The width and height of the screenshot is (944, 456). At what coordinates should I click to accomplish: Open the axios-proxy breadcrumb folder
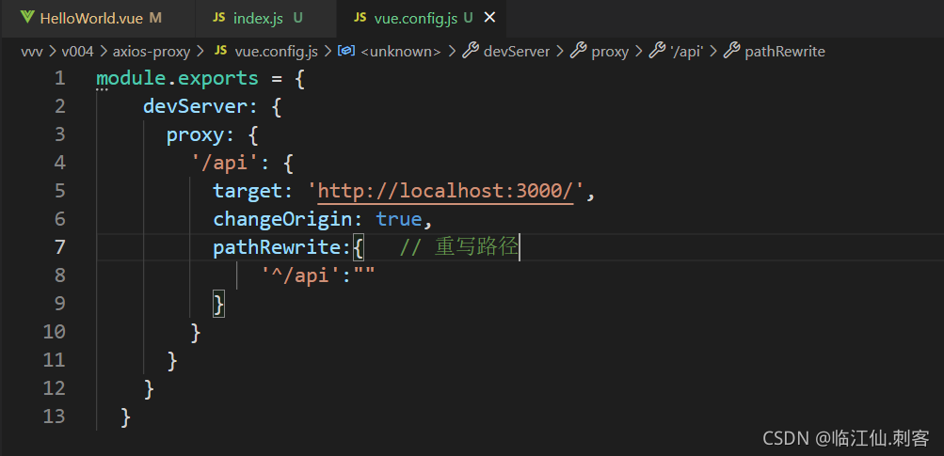click(152, 52)
